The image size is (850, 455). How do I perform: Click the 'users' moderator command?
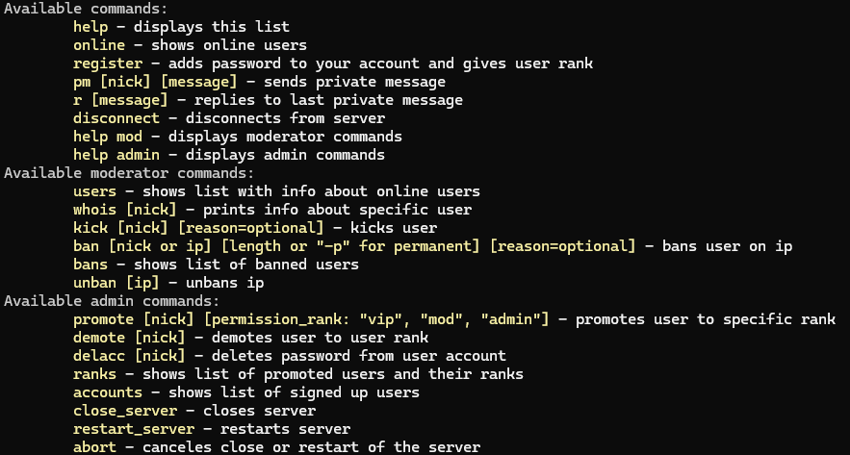click(95, 191)
